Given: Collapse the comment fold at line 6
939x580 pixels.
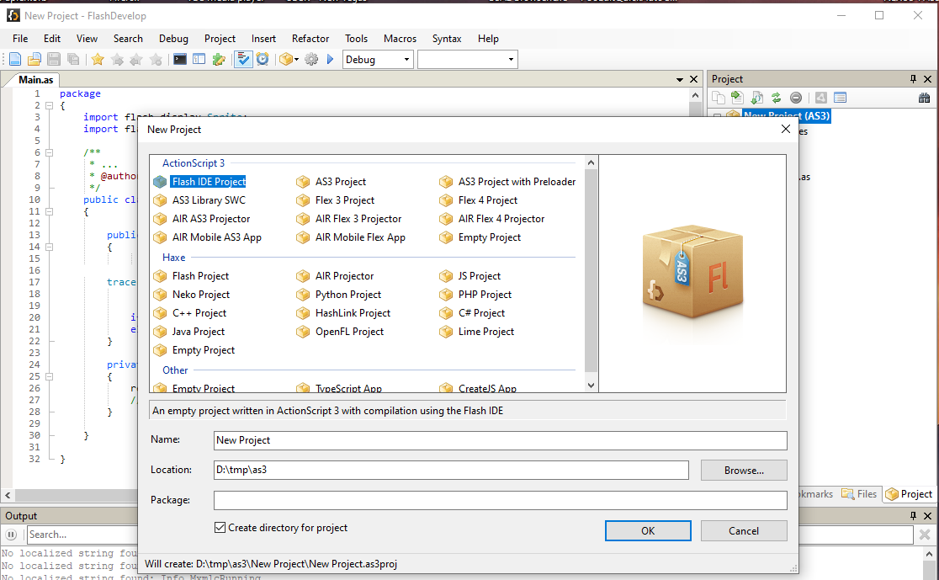Looking at the screenshot, I should coord(50,153).
